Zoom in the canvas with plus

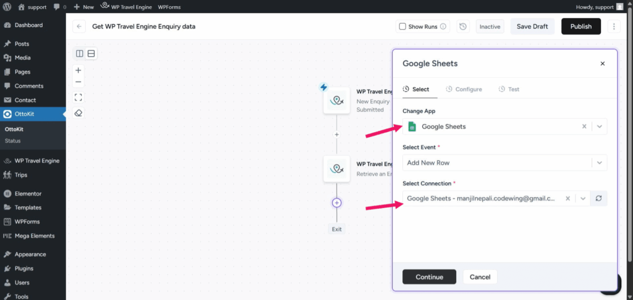tap(79, 70)
